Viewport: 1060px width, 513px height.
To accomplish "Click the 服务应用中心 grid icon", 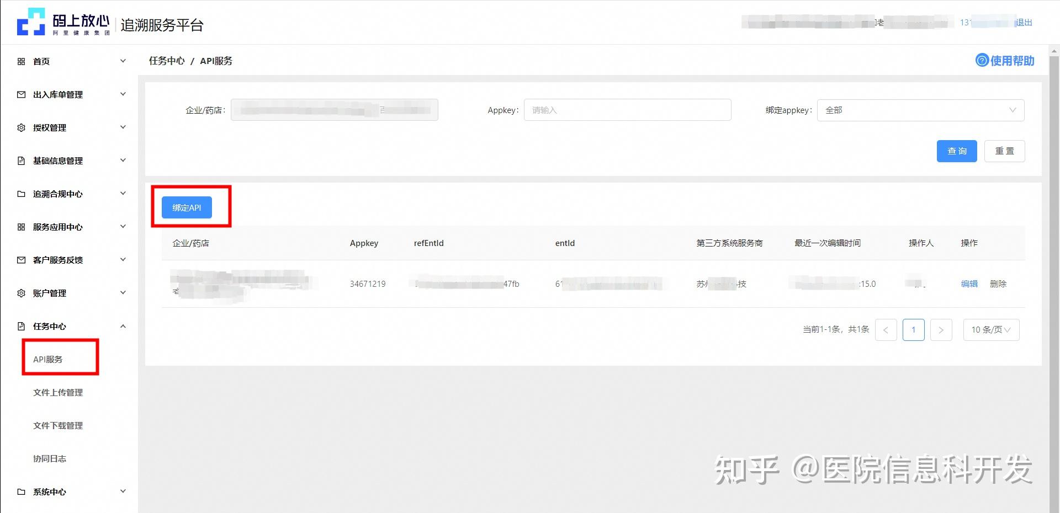I will [21, 227].
